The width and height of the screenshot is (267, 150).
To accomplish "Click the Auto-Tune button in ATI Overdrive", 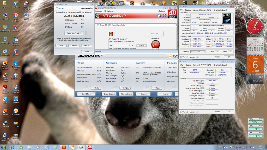I will [x=155, y=34].
